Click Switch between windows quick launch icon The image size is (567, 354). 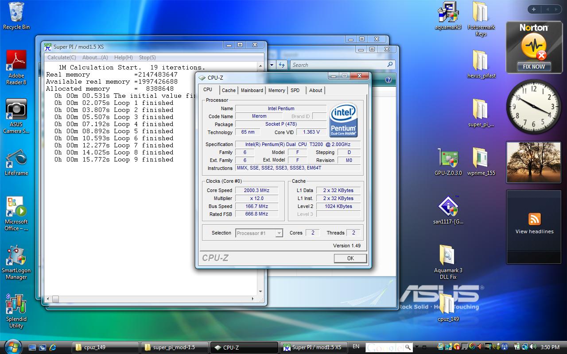43,347
